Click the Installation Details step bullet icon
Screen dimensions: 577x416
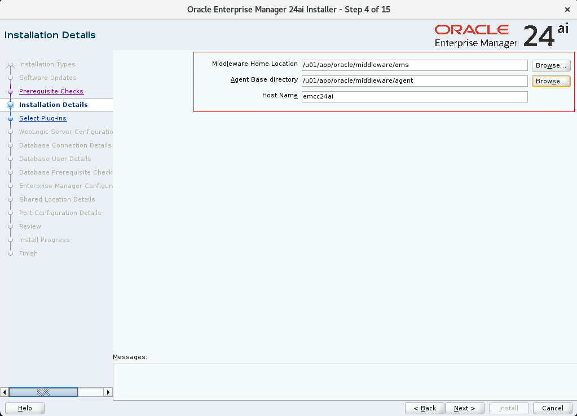click(11, 105)
